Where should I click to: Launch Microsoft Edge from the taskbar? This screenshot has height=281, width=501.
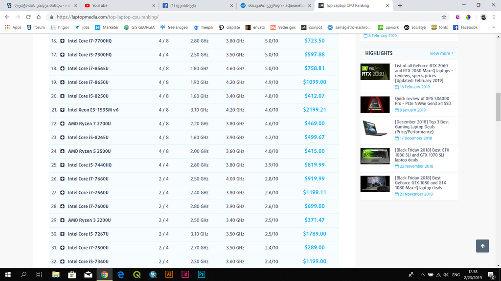(120, 274)
